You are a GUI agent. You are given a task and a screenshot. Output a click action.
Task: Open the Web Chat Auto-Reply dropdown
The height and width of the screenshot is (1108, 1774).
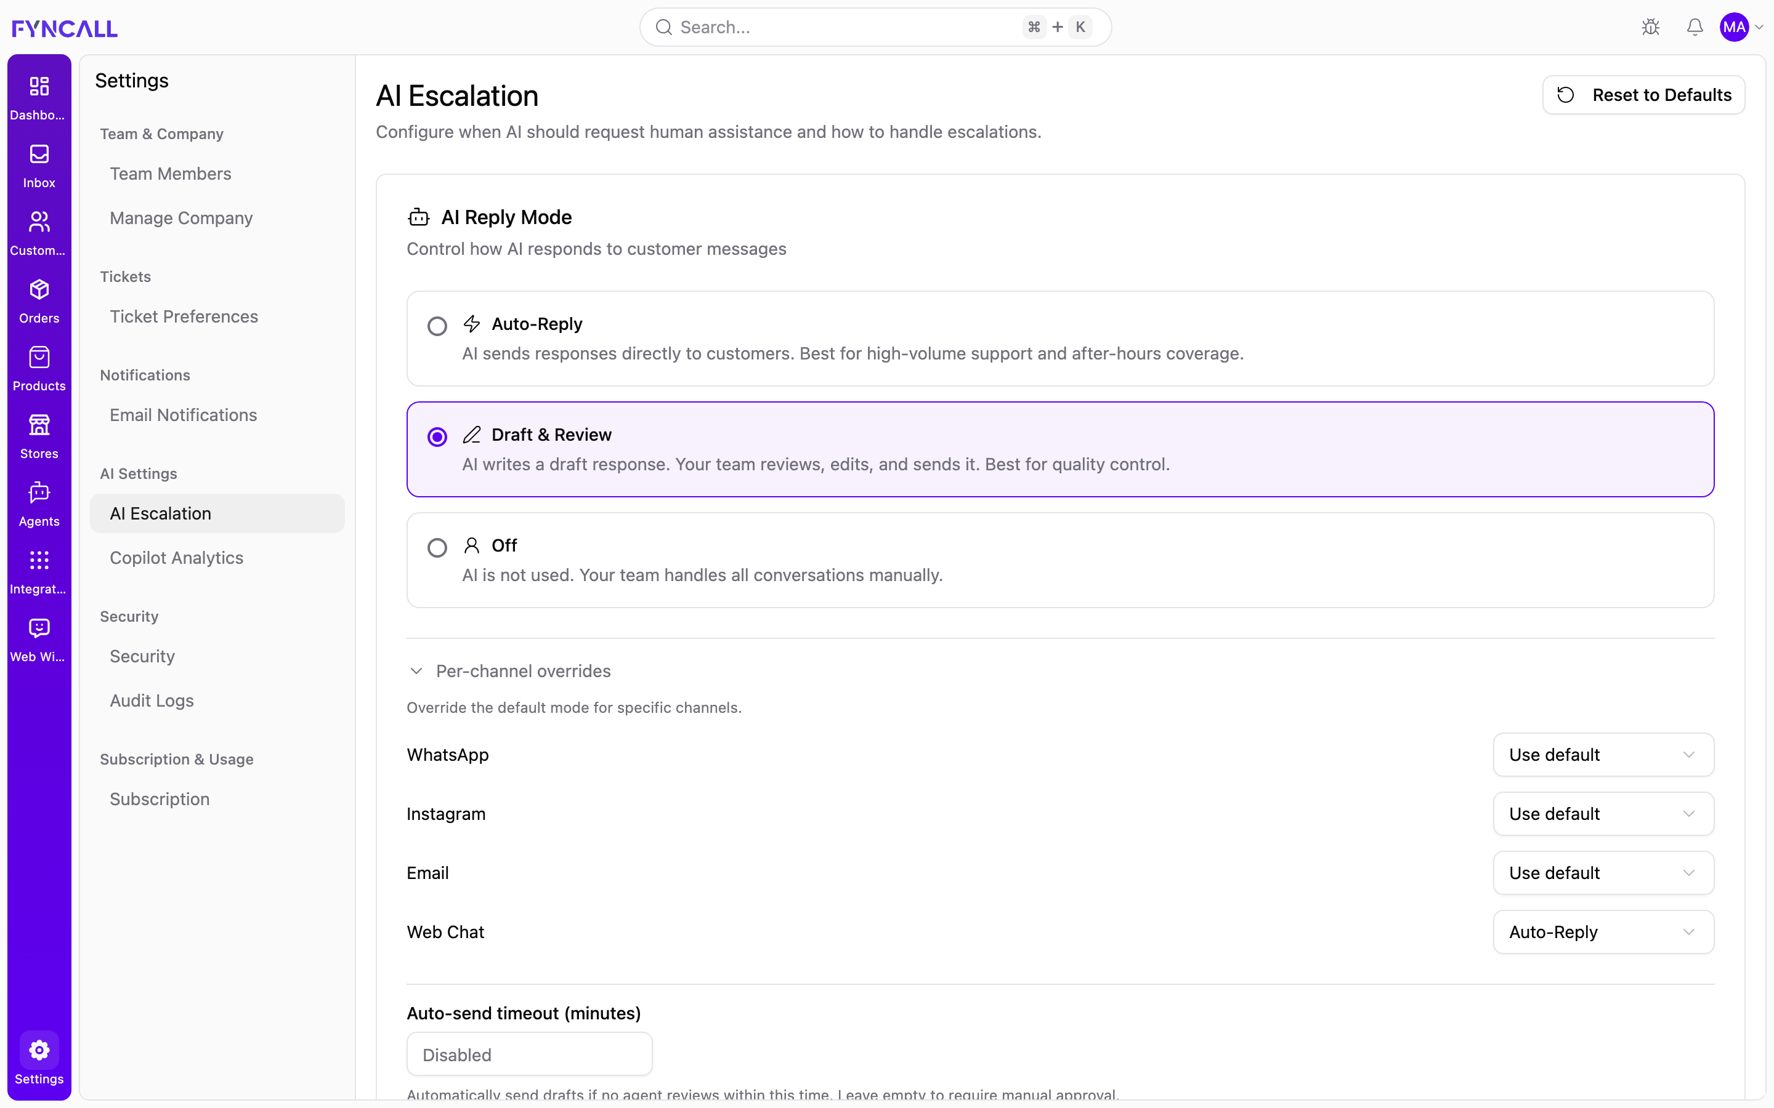click(x=1603, y=932)
